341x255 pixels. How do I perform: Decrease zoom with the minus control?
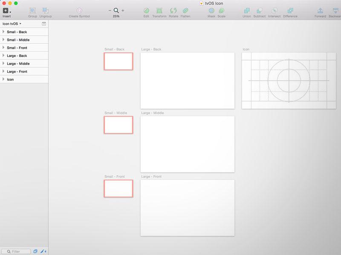tap(110, 10)
